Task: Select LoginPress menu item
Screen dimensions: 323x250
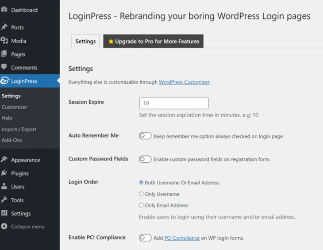Action: pyautogui.click(x=30, y=81)
